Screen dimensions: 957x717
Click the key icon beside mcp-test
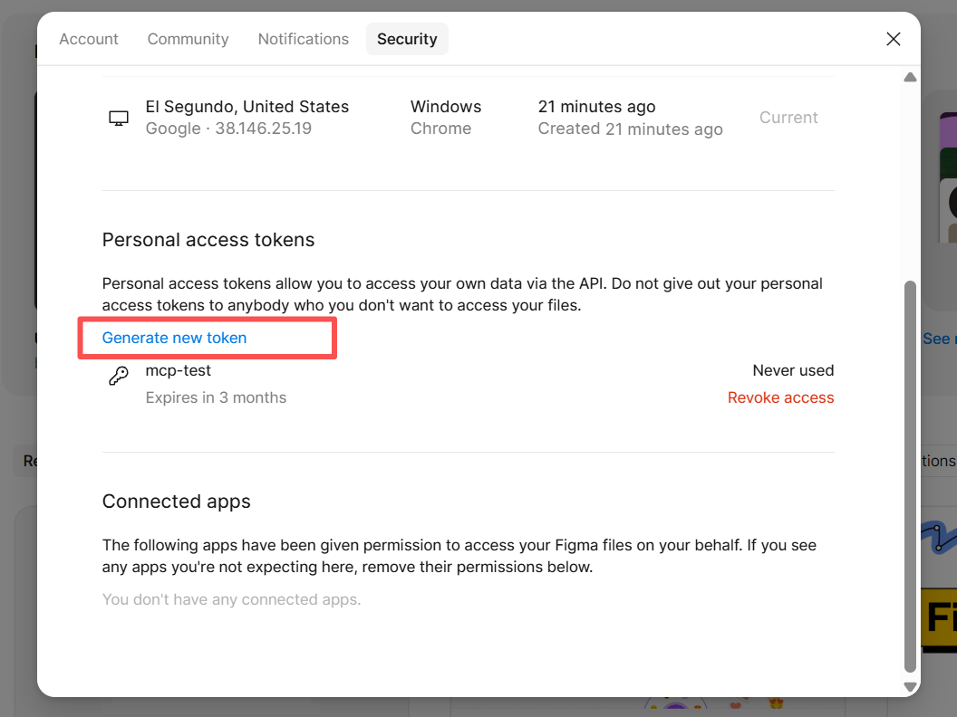tap(119, 376)
